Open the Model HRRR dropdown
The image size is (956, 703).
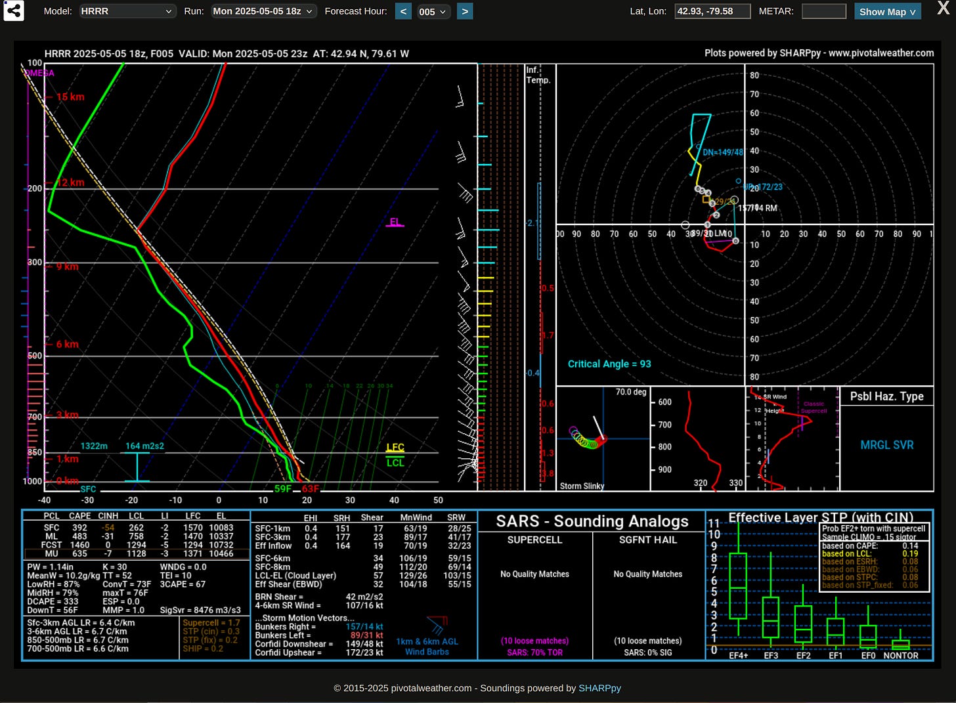point(127,11)
